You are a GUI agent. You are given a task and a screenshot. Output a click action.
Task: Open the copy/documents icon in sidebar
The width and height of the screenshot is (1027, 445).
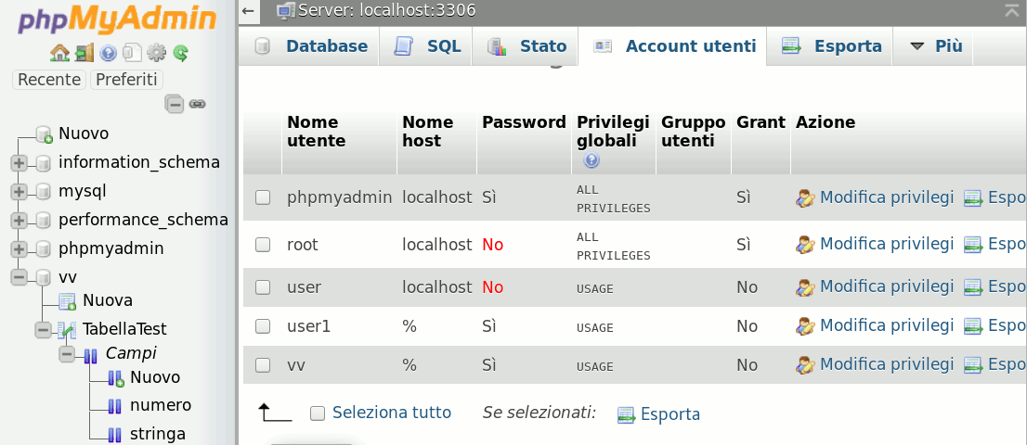click(x=133, y=53)
